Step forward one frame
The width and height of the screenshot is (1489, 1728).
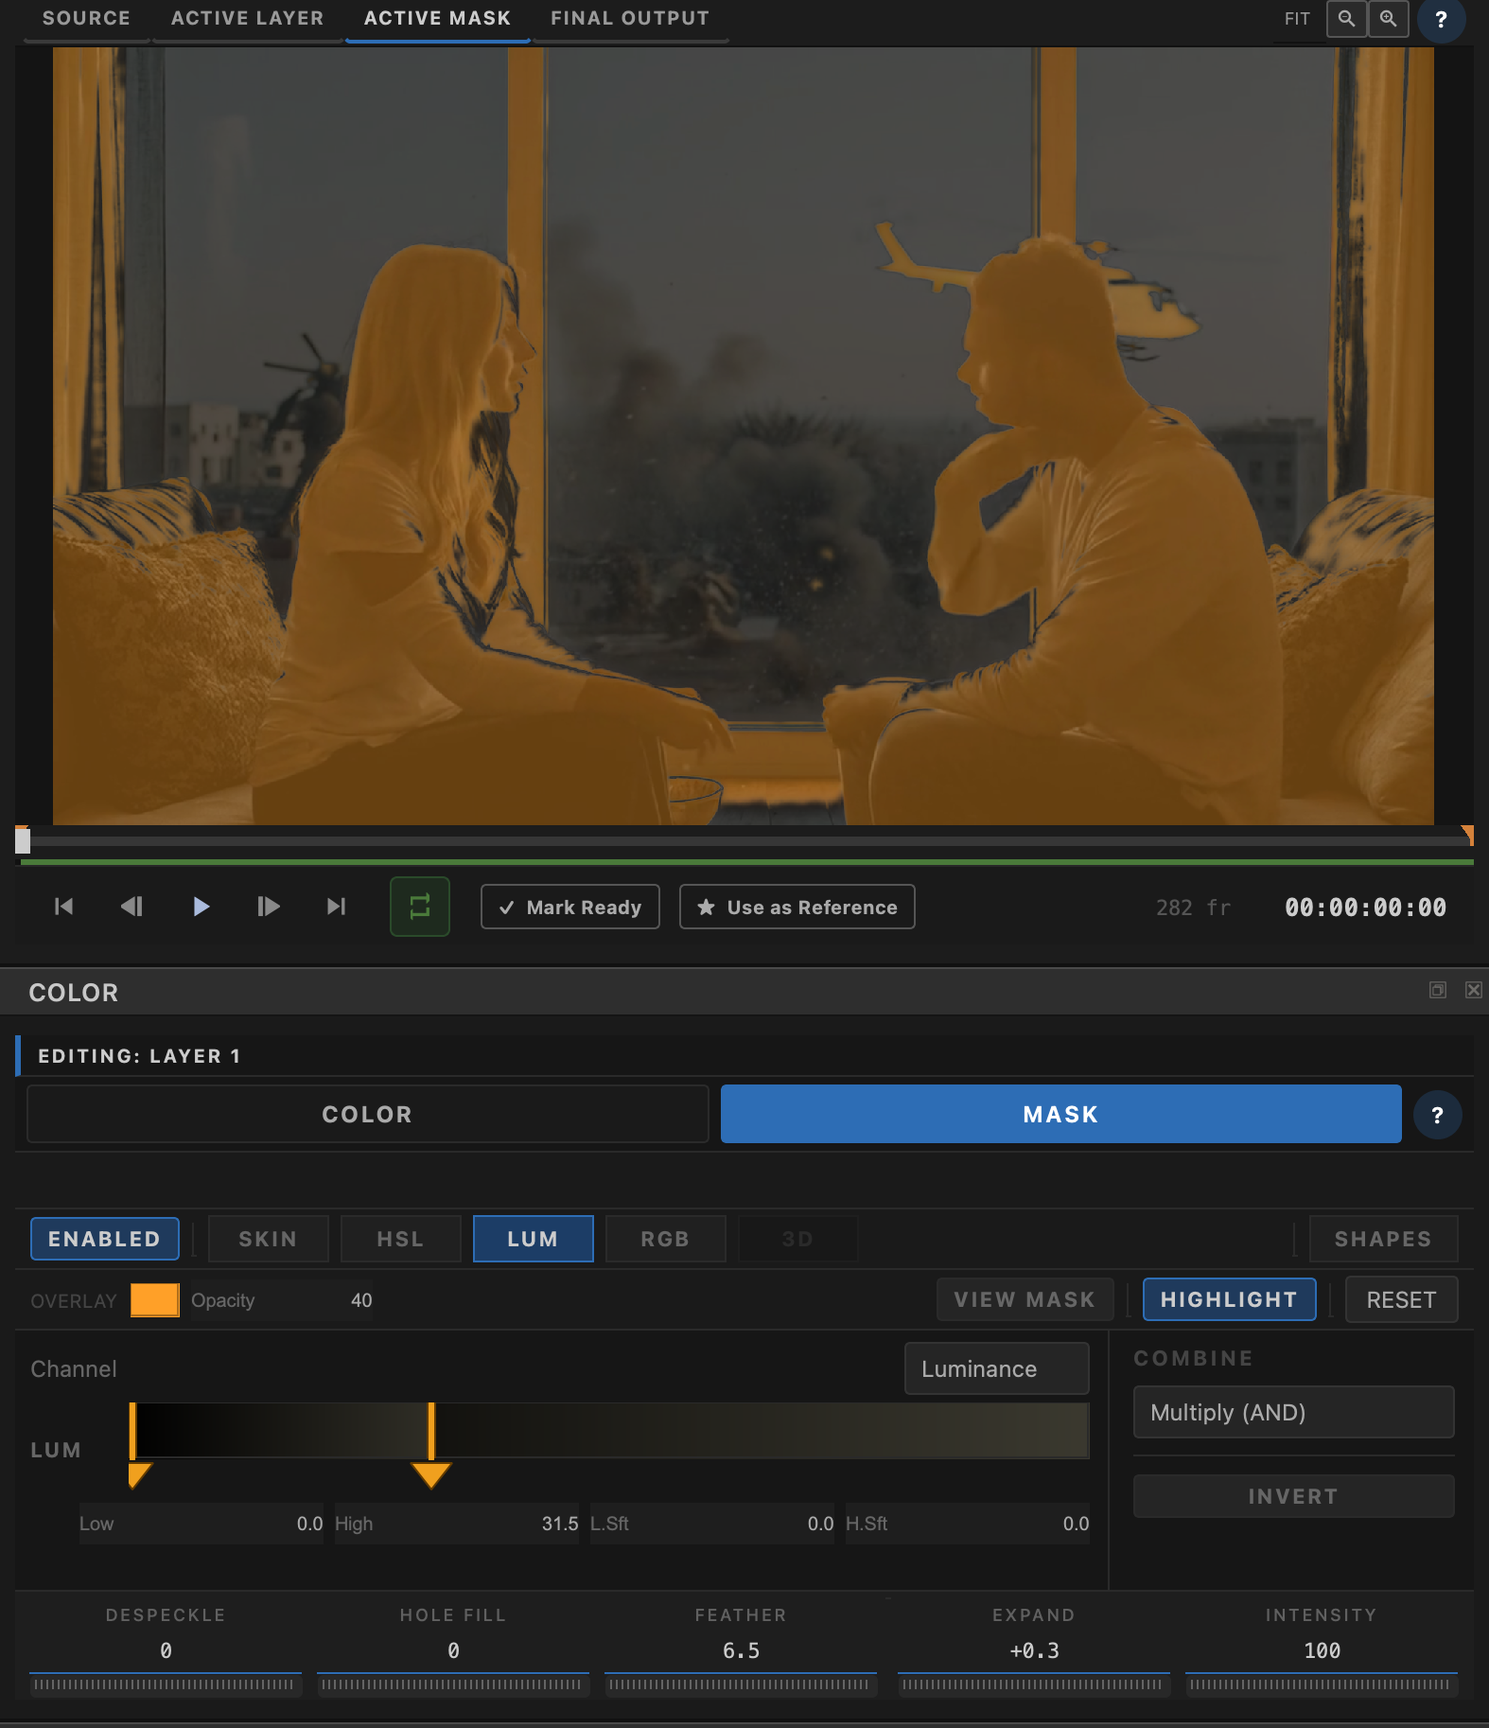pos(268,907)
